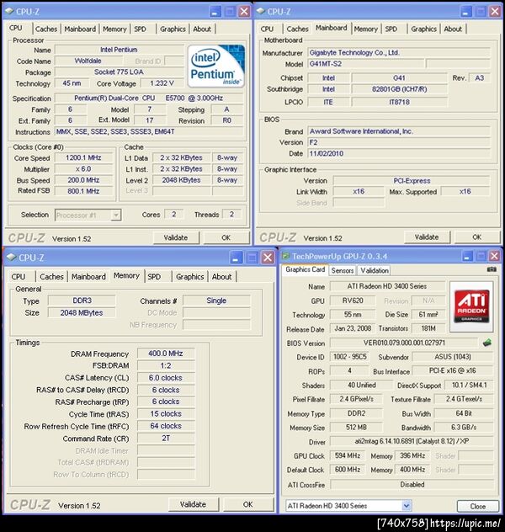Click the Command Rate 2T value

click(x=166, y=439)
